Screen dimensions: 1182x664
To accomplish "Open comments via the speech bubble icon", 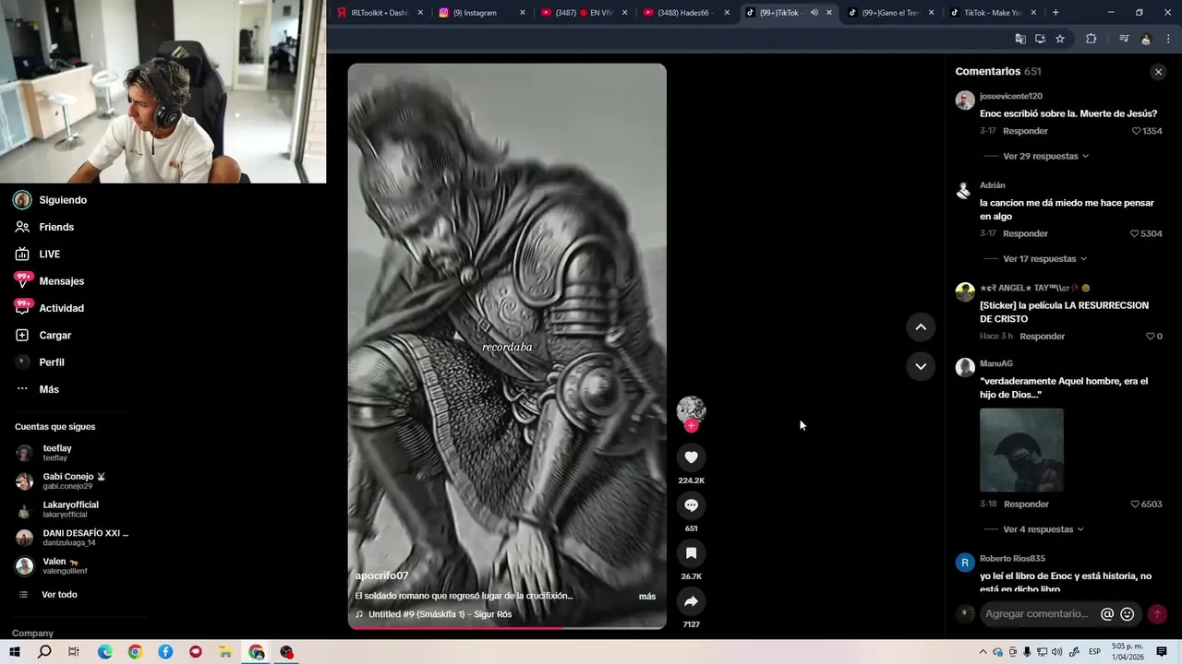I will click(691, 505).
